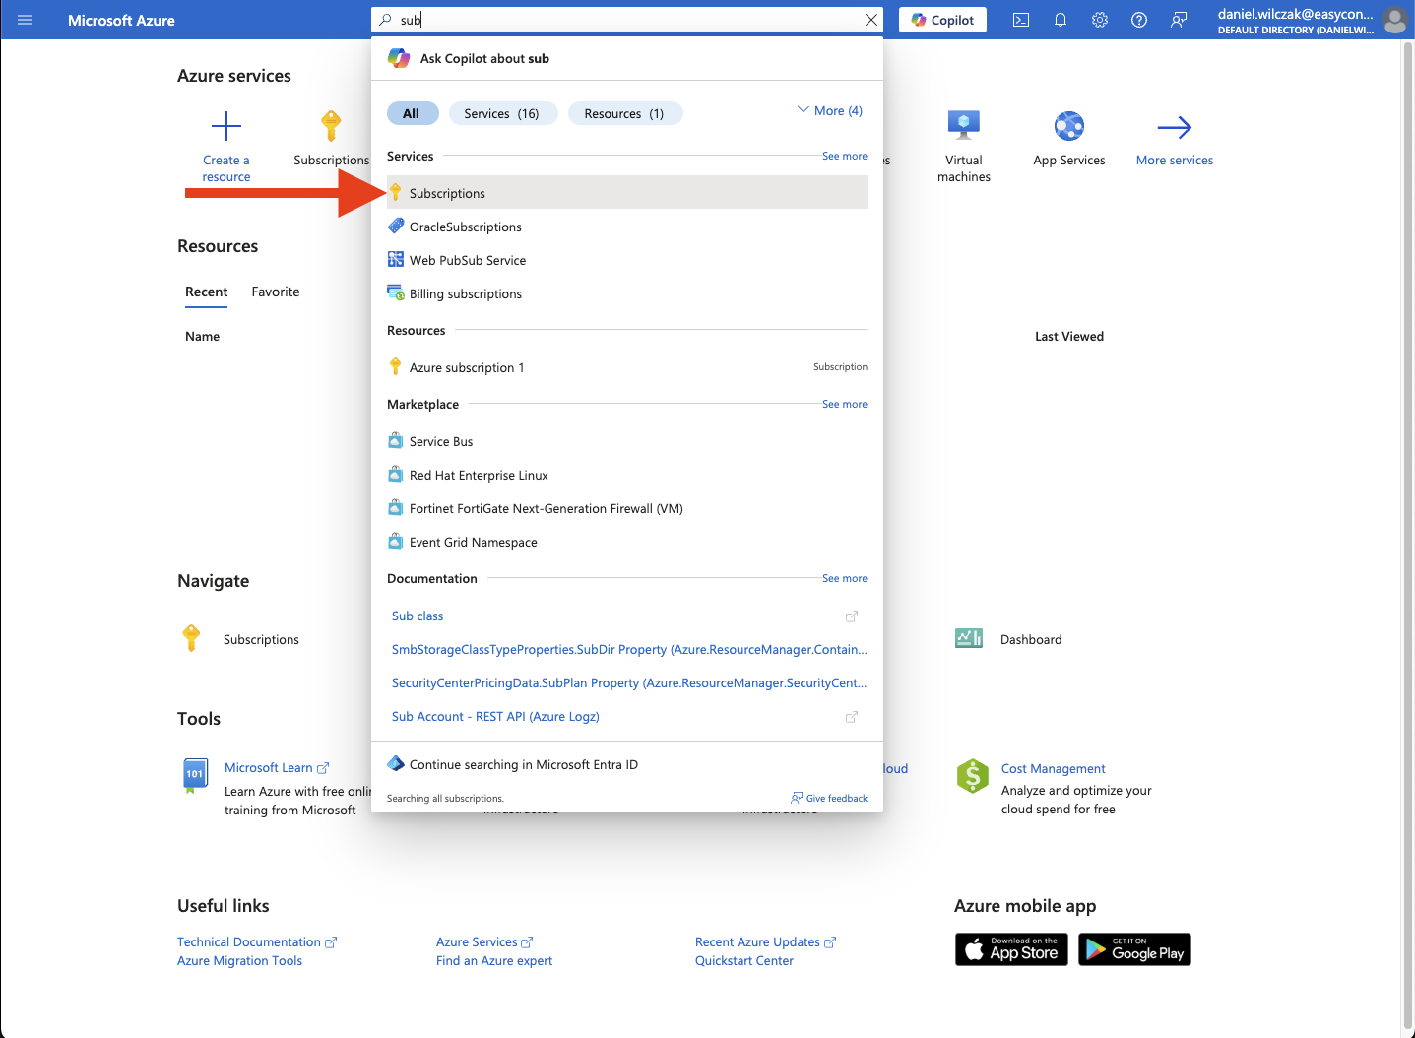Open the Event Grid Namespace marketplace item
This screenshot has height=1038, width=1415.
point(627,542)
